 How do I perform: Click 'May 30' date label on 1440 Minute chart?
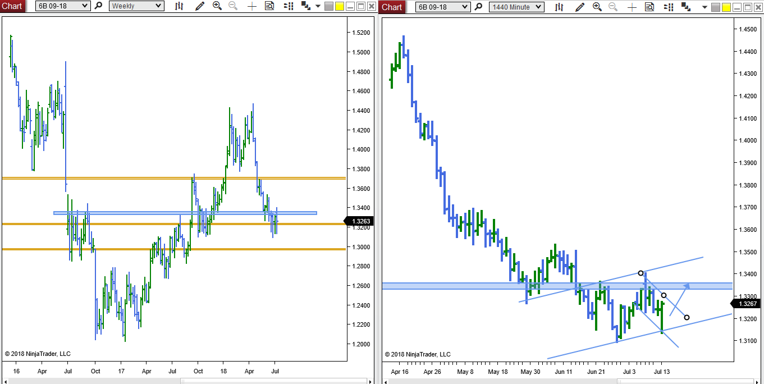530,371
